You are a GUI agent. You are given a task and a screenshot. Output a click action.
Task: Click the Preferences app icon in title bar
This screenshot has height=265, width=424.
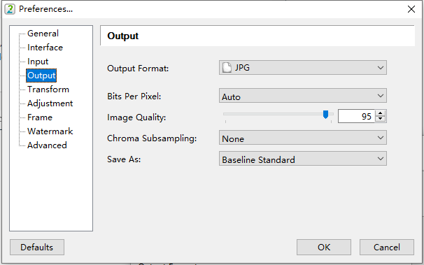(x=10, y=9)
